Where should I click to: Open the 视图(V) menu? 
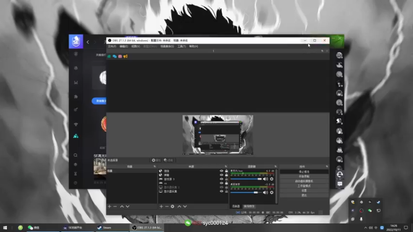point(135,46)
